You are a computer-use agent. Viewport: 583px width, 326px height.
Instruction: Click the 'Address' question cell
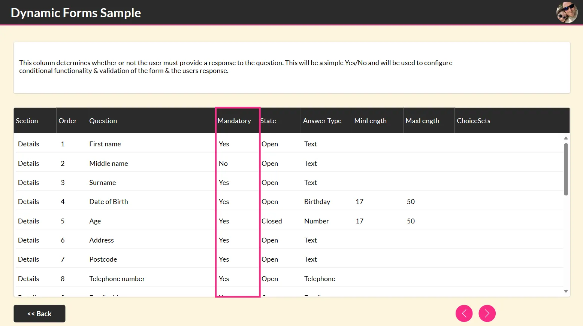click(x=102, y=240)
